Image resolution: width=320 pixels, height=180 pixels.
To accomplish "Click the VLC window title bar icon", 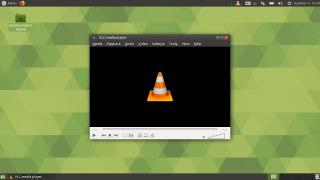I will point(94,37).
